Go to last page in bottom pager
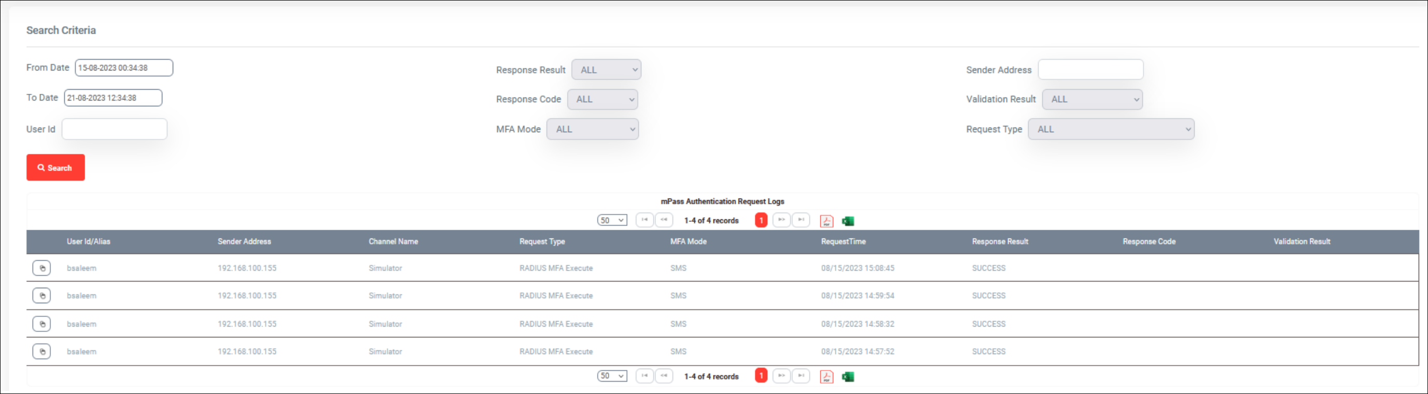 point(801,376)
